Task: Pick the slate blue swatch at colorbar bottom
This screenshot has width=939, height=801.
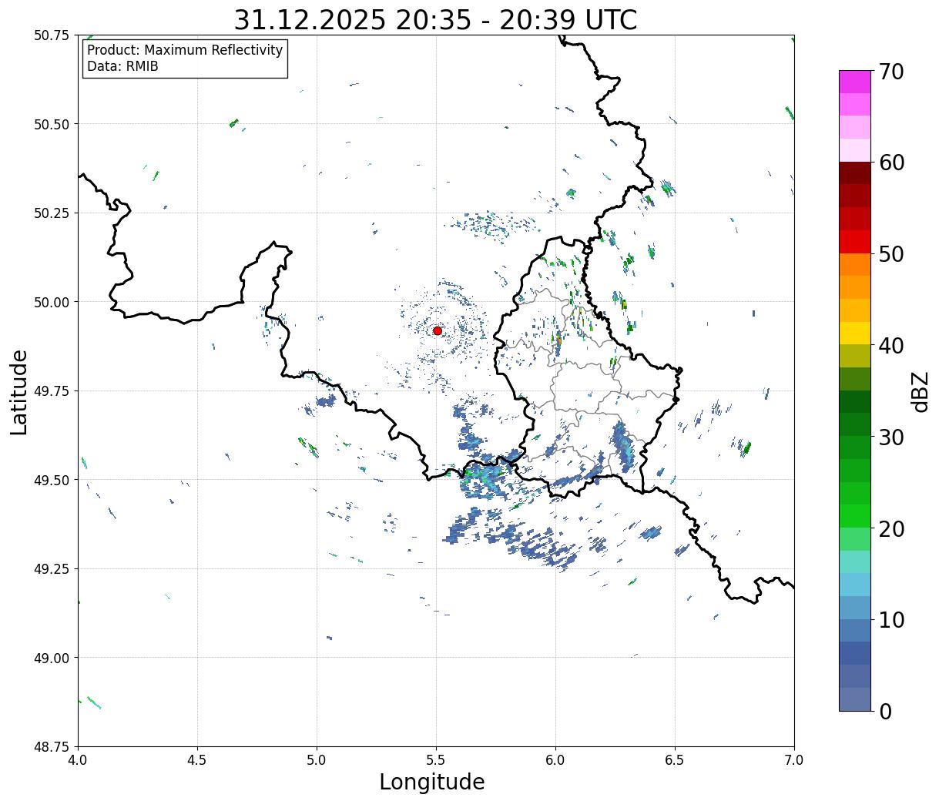Action: pos(855,699)
